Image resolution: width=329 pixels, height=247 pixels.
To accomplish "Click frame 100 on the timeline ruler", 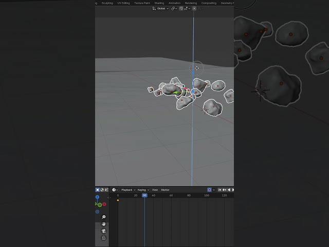I will coord(207,196).
